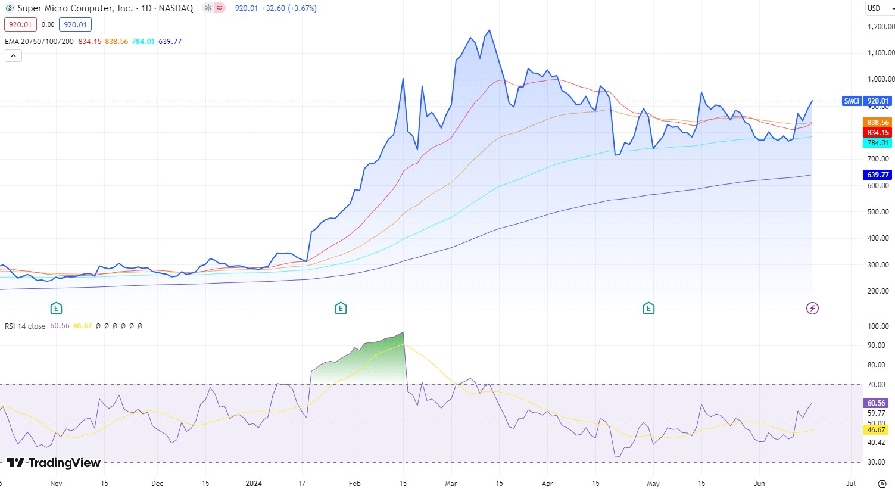Viewport: 895px width, 489px height.
Task: Click the EMA value 639.77 in the legend
Action: 170,42
